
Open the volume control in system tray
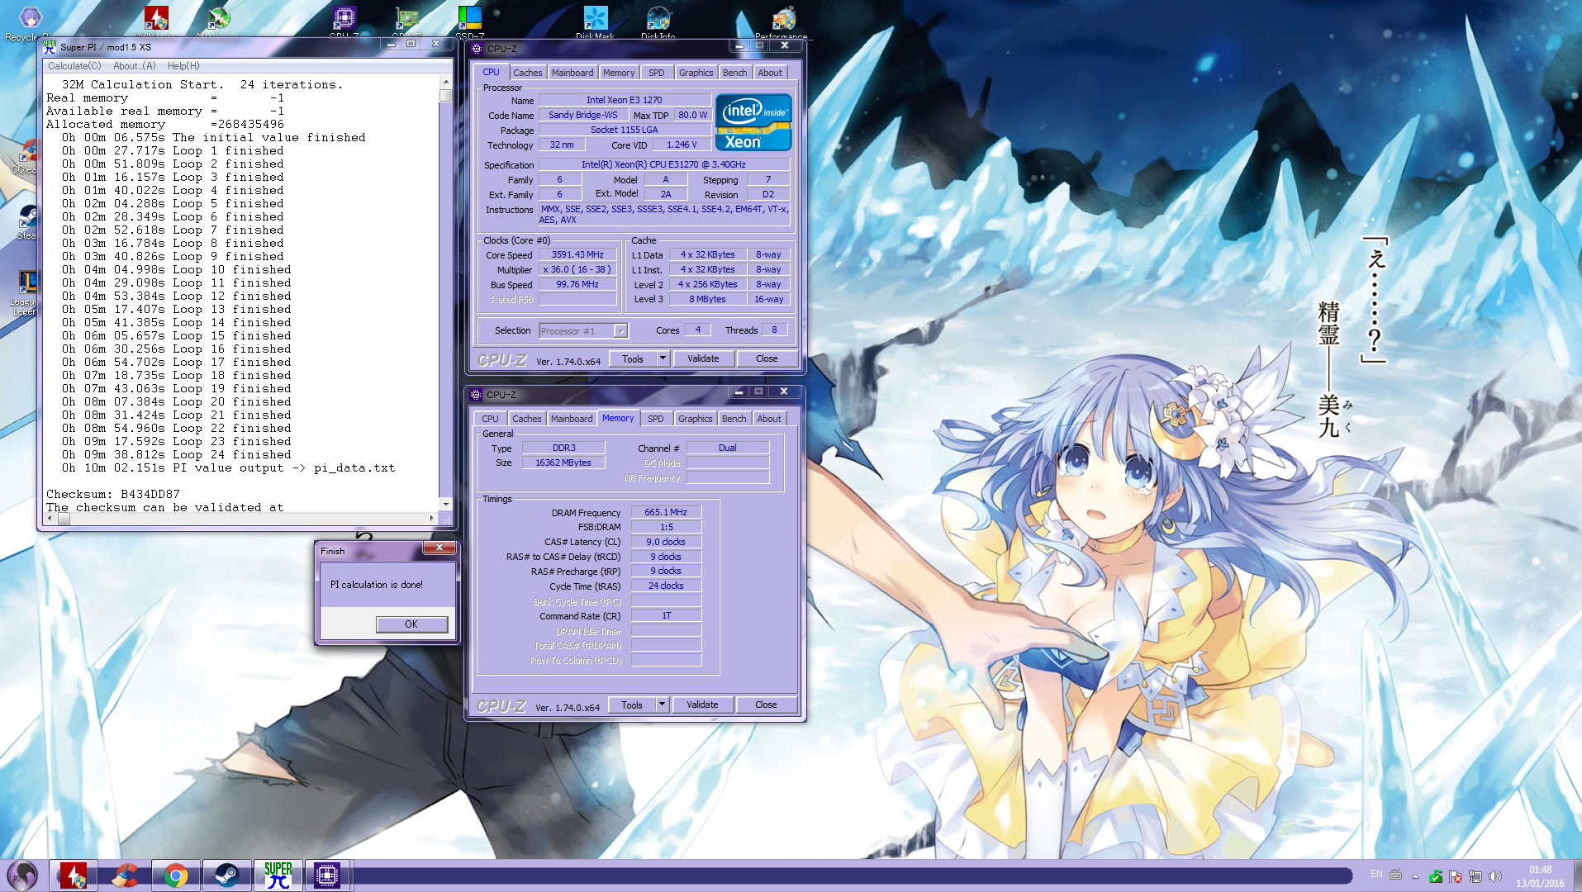[1495, 875]
